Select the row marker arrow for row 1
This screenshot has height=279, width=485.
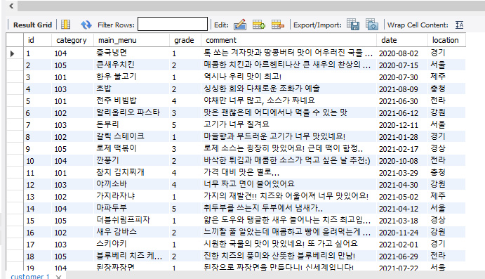pyautogui.click(x=12, y=53)
